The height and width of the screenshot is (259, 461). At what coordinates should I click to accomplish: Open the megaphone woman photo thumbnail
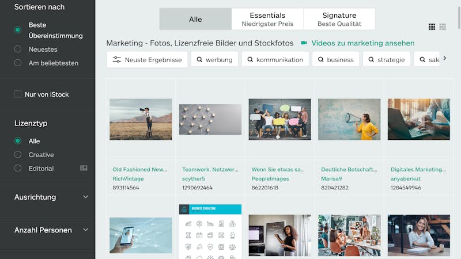(x=349, y=119)
